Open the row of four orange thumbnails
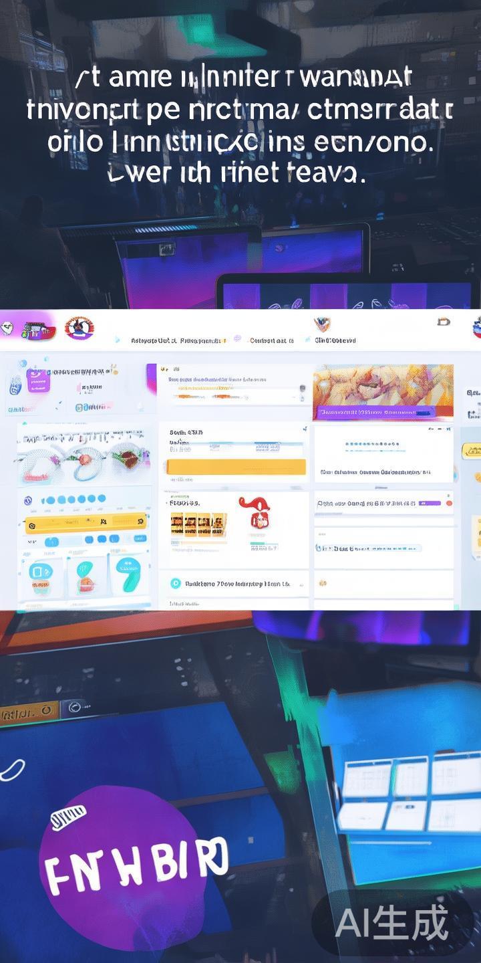Viewport: 481px width, 963px height. point(199,524)
